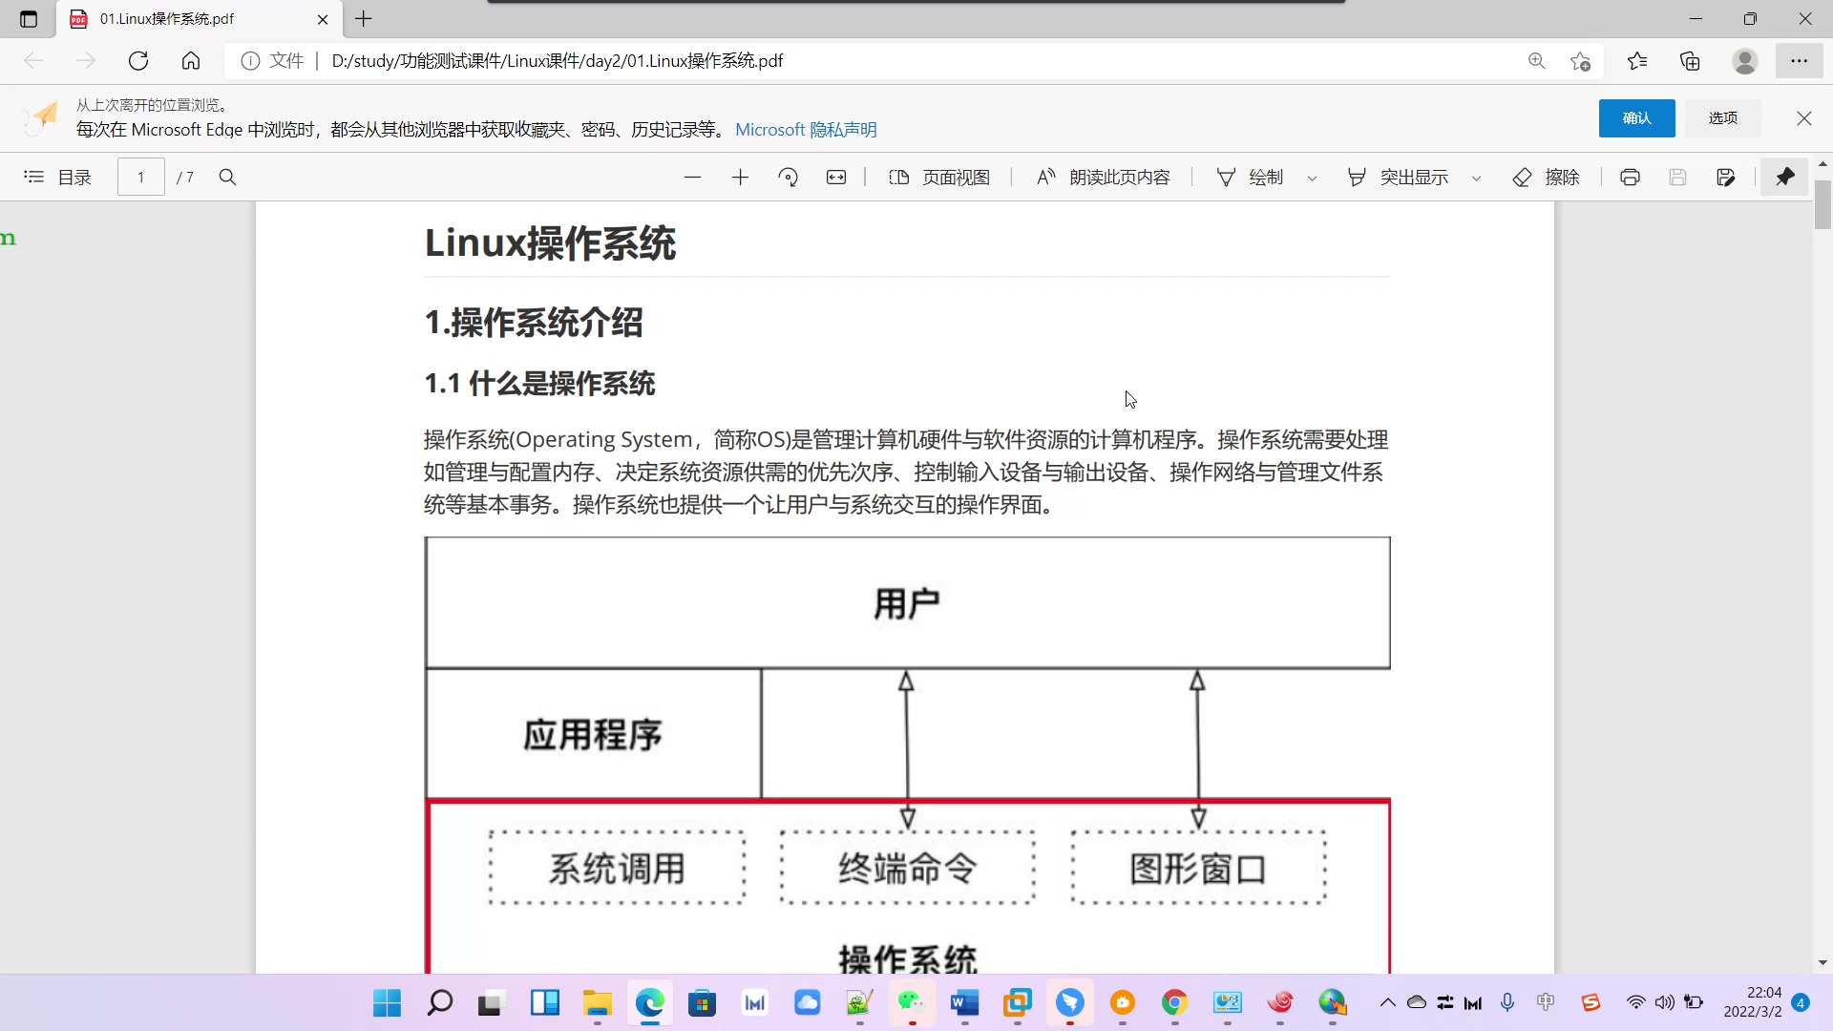
Task: Open the Favorites list
Action: pos(1637,61)
